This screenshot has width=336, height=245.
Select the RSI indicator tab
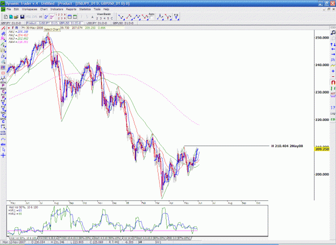pyautogui.click(x=179, y=238)
